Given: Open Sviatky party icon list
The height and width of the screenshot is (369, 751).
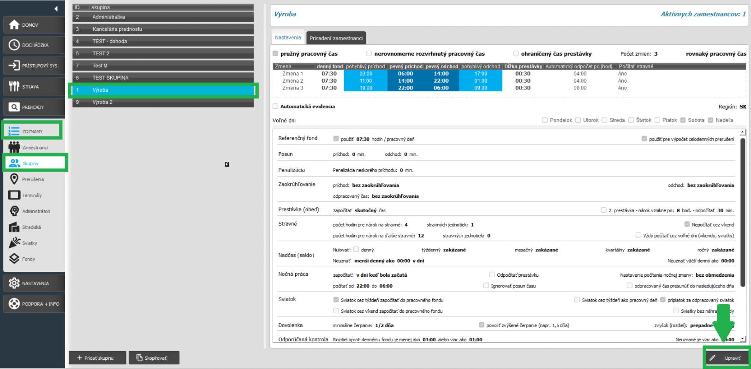Looking at the screenshot, I should point(14,243).
